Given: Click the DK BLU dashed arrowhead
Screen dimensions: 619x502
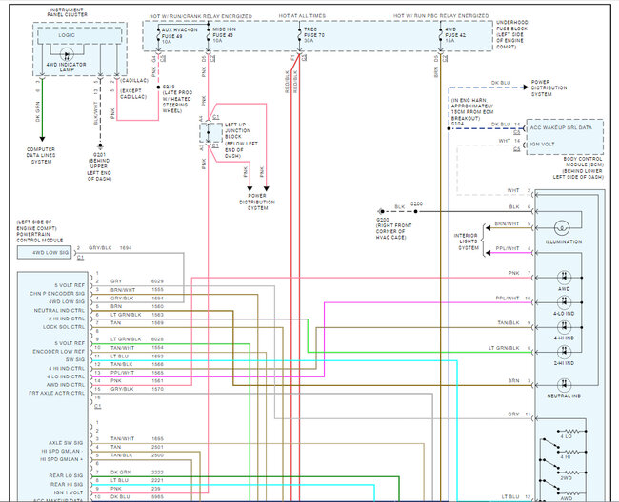Looking at the screenshot, I should (526, 87).
